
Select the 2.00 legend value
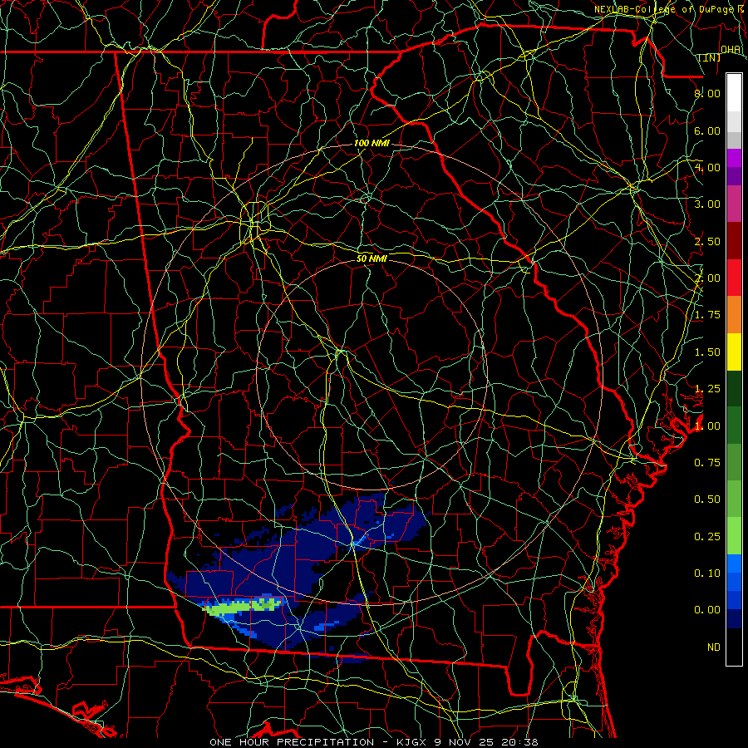pos(707,278)
